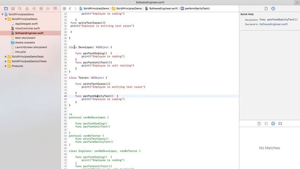Open the Breakpoint navigator
300x169 pixels.
click(48, 8)
